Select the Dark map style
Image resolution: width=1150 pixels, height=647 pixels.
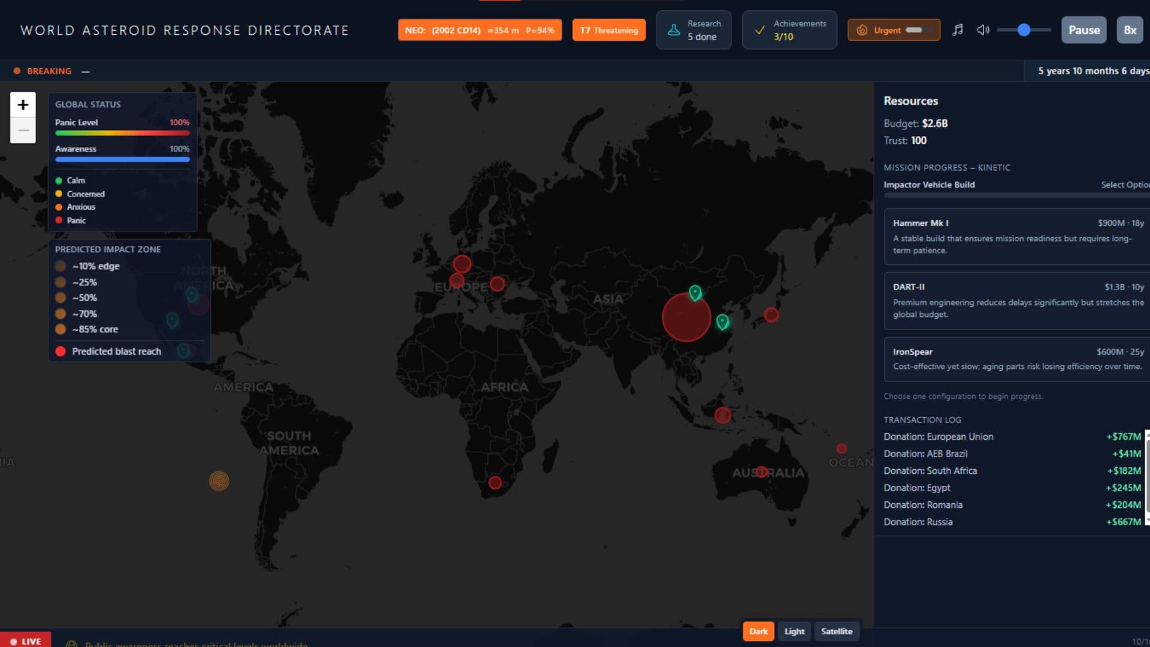[758, 631]
